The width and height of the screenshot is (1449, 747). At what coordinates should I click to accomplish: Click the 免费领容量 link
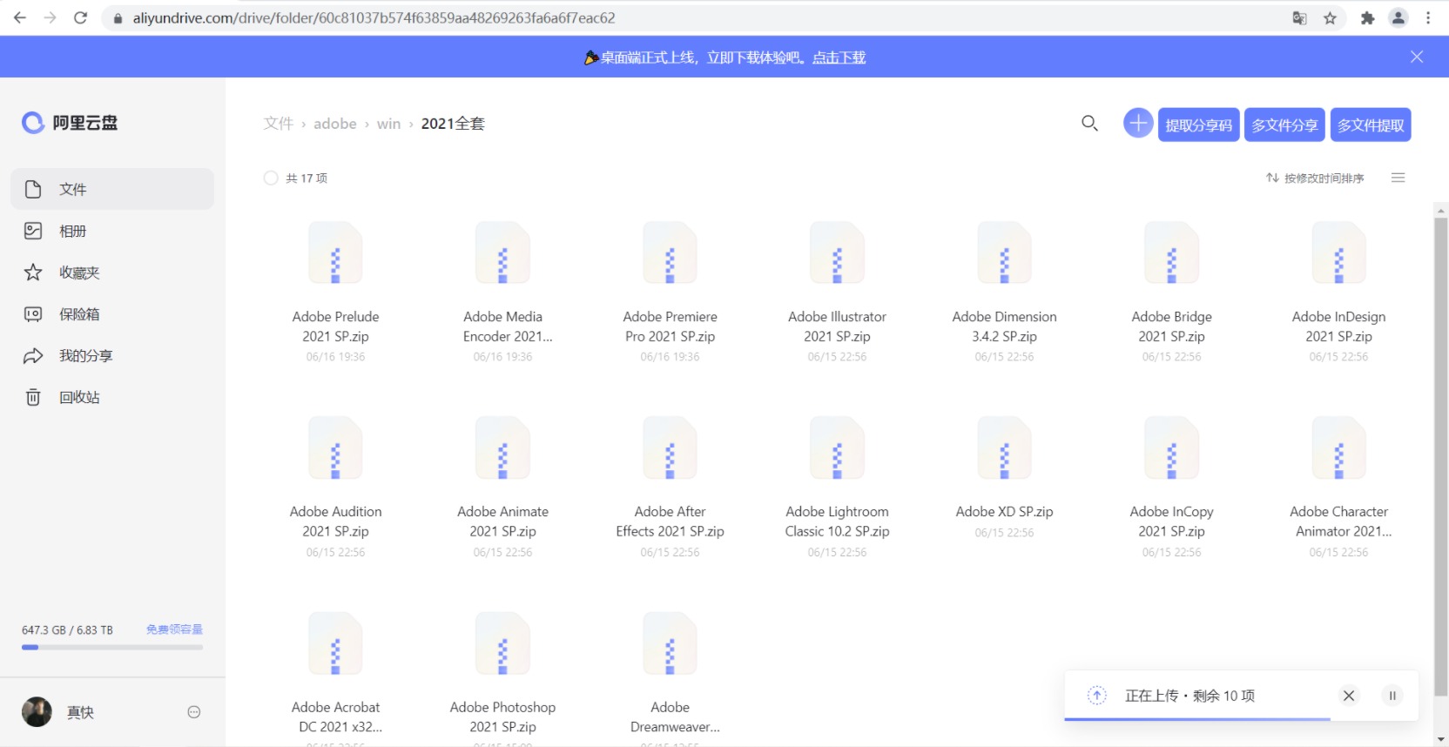tap(174, 629)
